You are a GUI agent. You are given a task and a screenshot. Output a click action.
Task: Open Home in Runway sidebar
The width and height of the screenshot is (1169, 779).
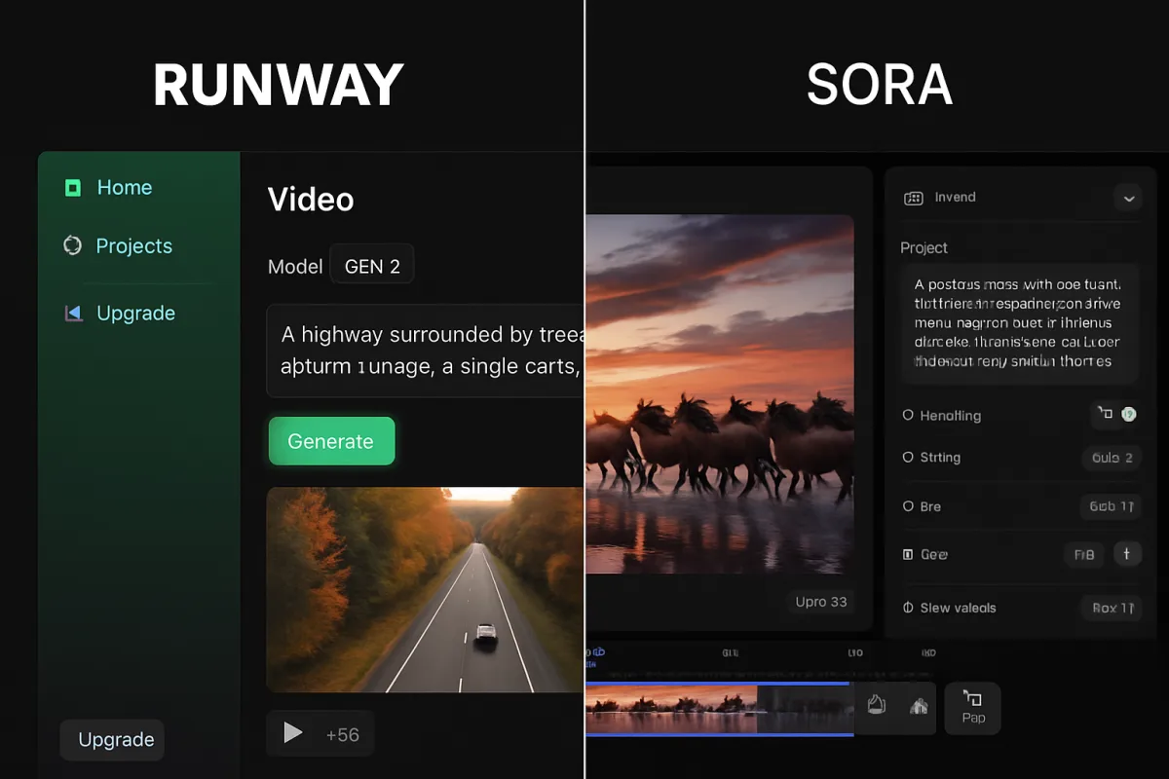(125, 188)
